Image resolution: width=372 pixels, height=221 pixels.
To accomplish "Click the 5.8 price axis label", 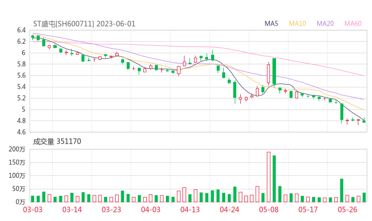I will click(x=21, y=64).
